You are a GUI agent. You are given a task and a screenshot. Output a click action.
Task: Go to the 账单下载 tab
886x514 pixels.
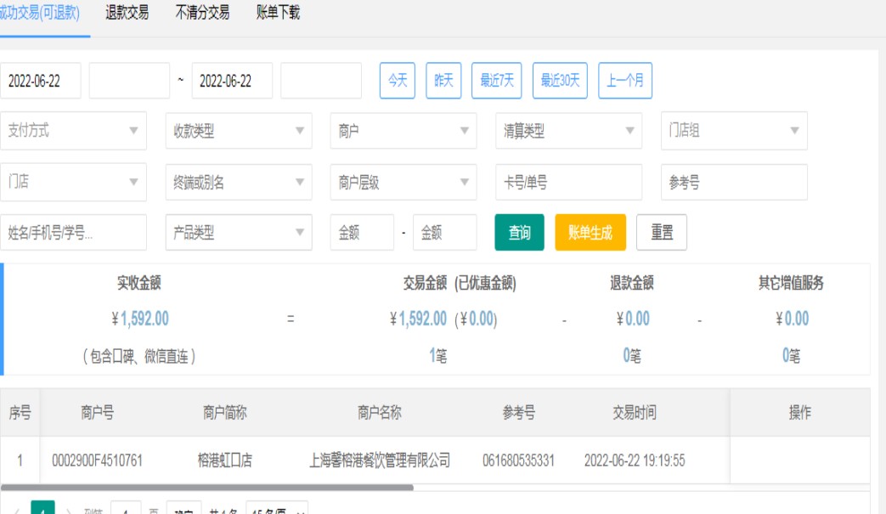278,14
